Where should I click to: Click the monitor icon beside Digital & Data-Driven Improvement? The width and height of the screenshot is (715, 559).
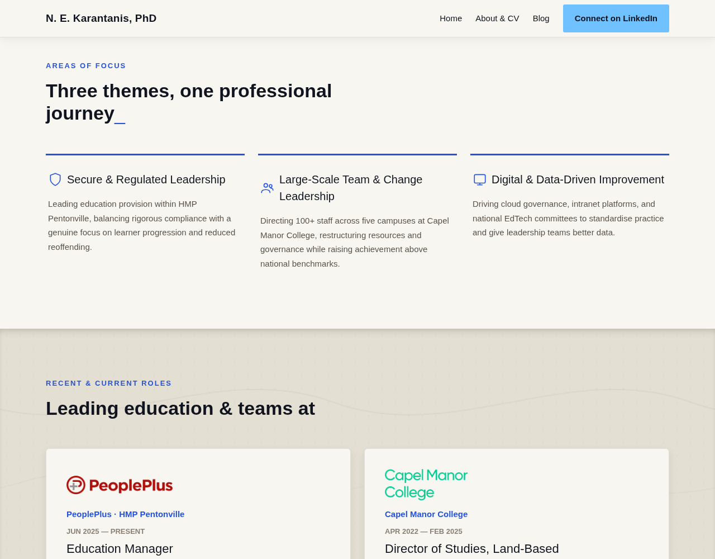coord(480,179)
